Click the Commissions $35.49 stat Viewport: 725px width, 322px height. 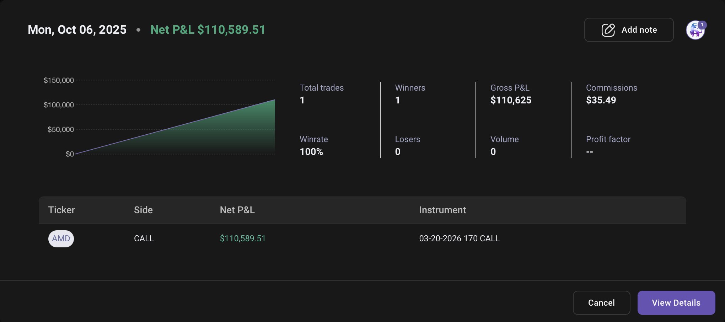[x=601, y=100]
